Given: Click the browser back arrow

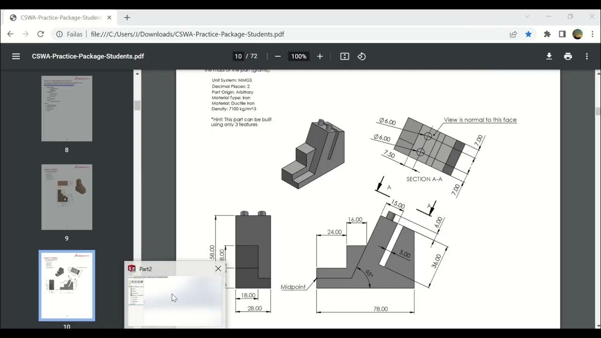Looking at the screenshot, I should (x=10, y=34).
